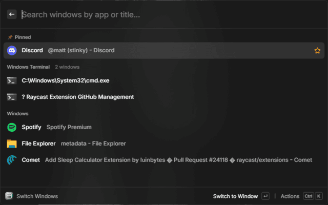Click the Comet browser icon
This screenshot has height=205, width=328.
[12, 160]
